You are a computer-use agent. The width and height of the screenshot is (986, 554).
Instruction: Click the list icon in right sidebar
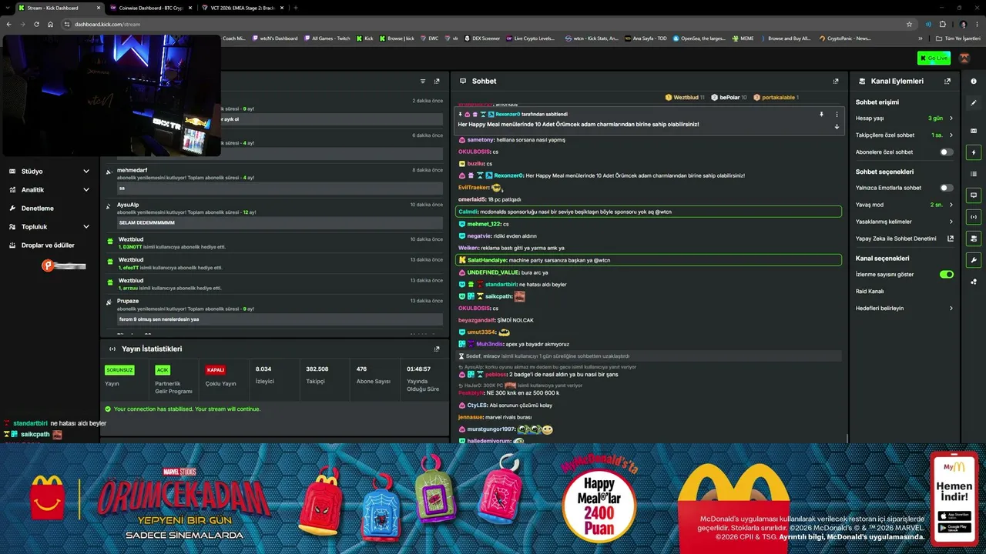click(974, 174)
